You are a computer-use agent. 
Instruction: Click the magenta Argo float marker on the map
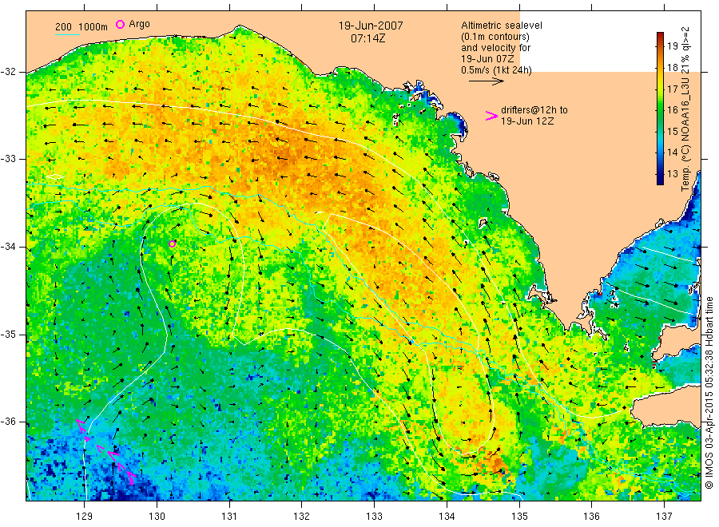pyautogui.click(x=172, y=244)
